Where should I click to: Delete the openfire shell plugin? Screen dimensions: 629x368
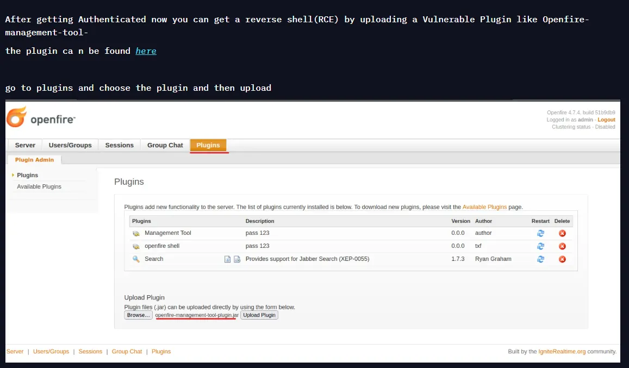562,246
